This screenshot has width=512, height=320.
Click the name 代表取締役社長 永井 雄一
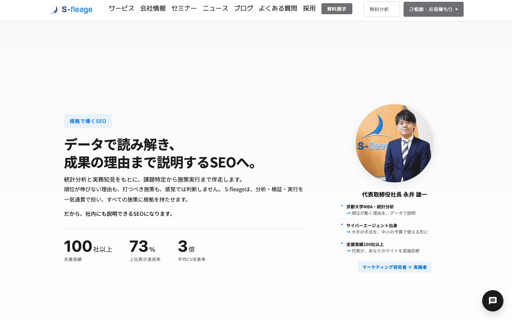[x=395, y=194]
